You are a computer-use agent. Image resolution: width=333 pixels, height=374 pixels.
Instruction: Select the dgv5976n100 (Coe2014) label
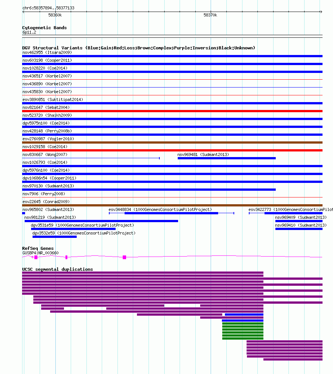tap(46, 171)
